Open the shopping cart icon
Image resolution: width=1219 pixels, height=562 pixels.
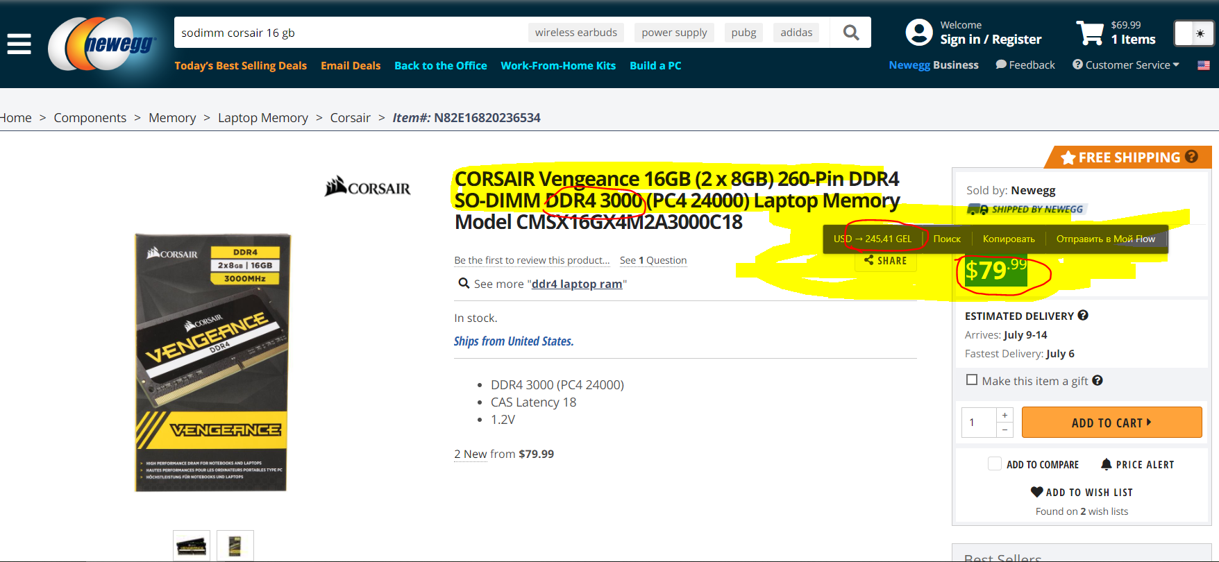[1090, 33]
